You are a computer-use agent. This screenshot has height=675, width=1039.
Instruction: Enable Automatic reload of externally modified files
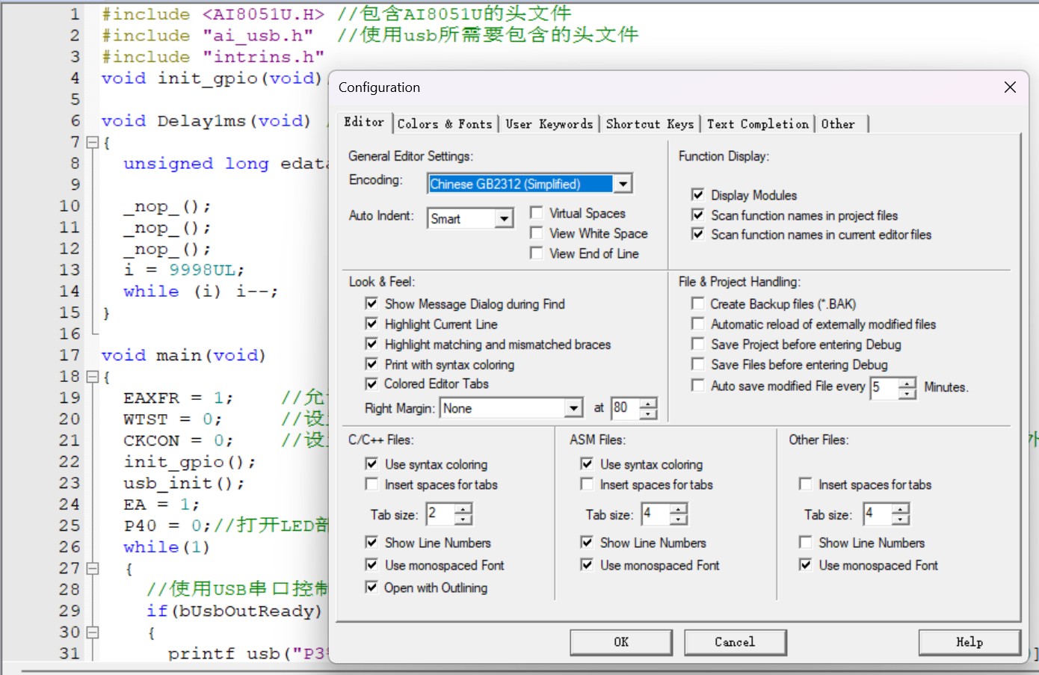pyautogui.click(x=697, y=324)
